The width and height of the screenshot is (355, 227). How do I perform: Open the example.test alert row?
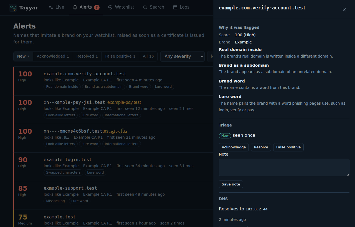point(113,219)
